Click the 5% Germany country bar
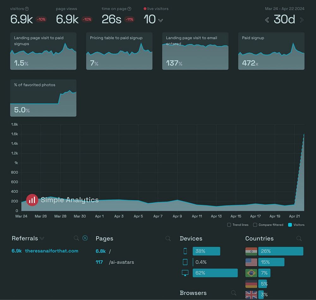This screenshot has height=300, width=316. coord(263,284)
